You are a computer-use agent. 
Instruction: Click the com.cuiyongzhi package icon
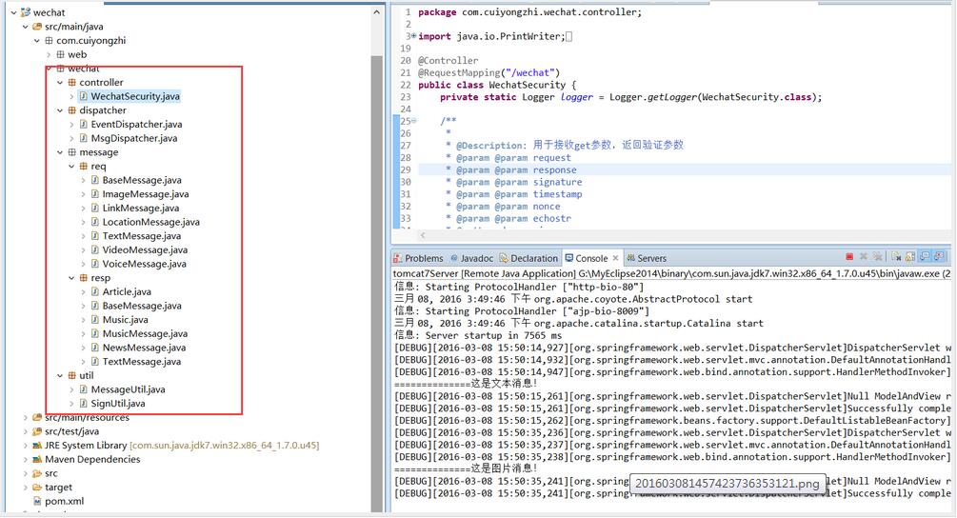(x=49, y=40)
